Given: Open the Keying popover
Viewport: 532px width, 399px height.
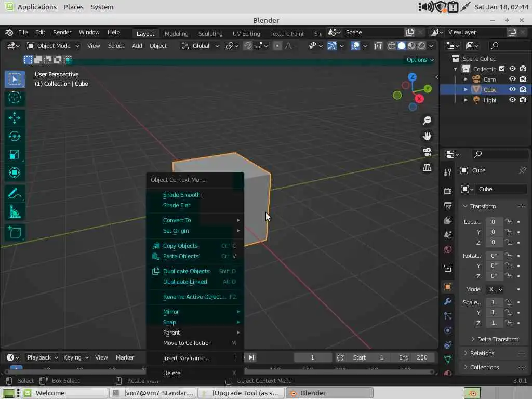Looking at the screenshot, I should tap(76, 357).
